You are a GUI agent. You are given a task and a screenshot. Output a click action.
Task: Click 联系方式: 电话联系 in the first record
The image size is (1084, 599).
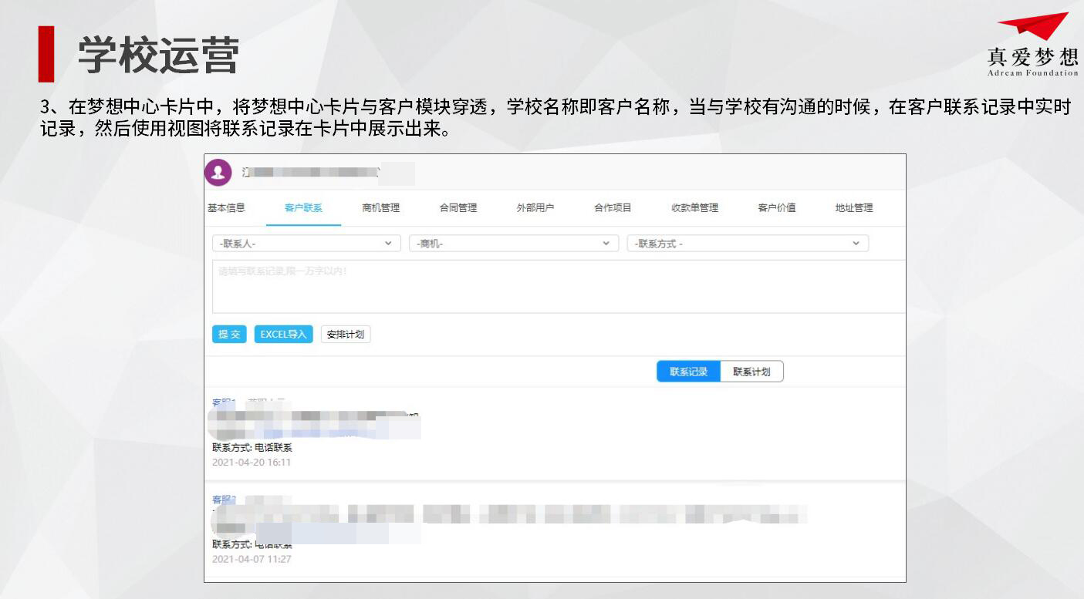click(252, 447)
